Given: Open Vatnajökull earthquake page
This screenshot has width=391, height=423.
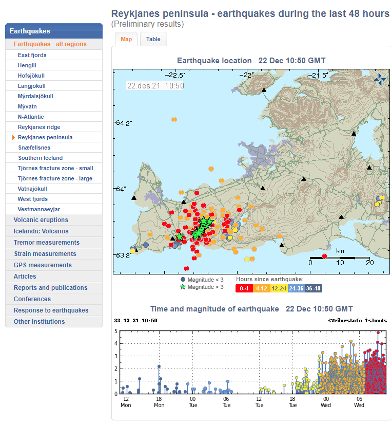Looking at the screenshot, I should point(32,189).
